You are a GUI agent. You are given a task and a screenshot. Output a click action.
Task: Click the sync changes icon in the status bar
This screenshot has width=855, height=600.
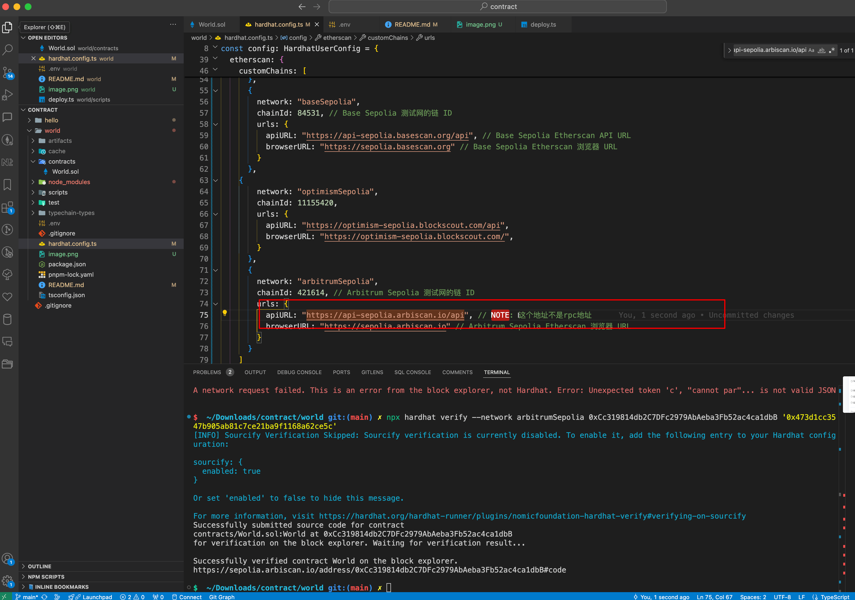point(44,597)
